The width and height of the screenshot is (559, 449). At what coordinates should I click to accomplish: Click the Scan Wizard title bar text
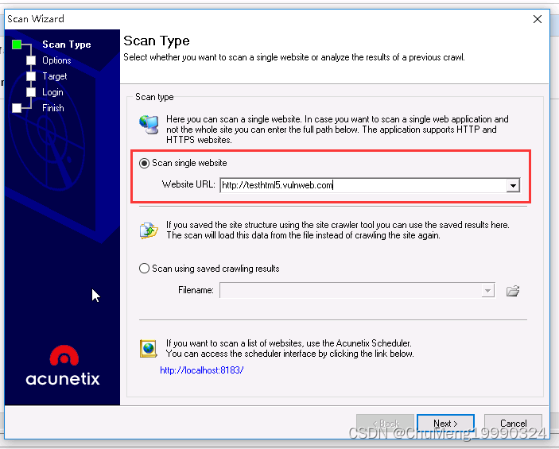tap(36, 19)
